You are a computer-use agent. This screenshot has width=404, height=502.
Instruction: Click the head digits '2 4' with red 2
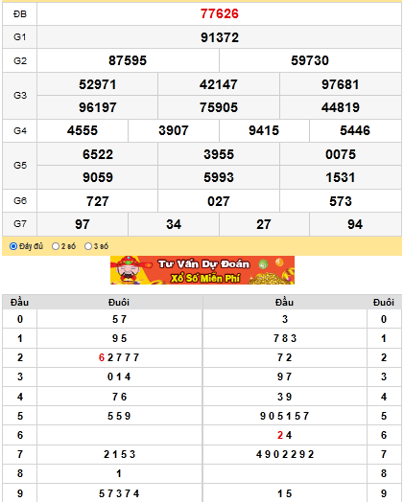coord(284,435)
